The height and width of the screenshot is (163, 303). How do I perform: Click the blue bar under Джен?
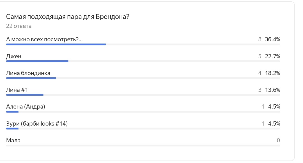(x=37, y=61)
